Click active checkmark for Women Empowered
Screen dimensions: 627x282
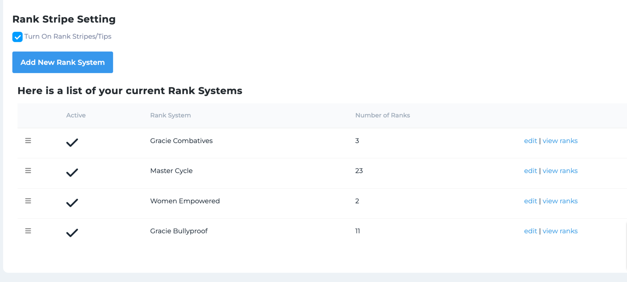(x=72, y=203)
